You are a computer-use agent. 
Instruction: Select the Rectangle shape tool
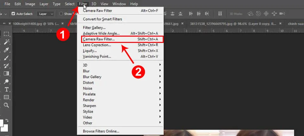coord(6,97)
